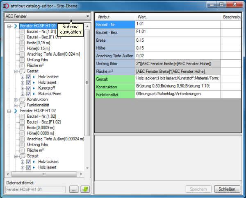Screen dimensions: 246x198
Task: Uncheck Holz lasiert checkbox under HOSP-H1.01
Action: coord(28,83)
